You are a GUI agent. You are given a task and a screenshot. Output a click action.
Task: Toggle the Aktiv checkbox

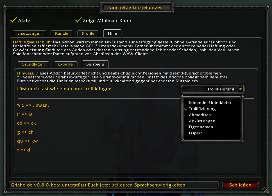13,20
